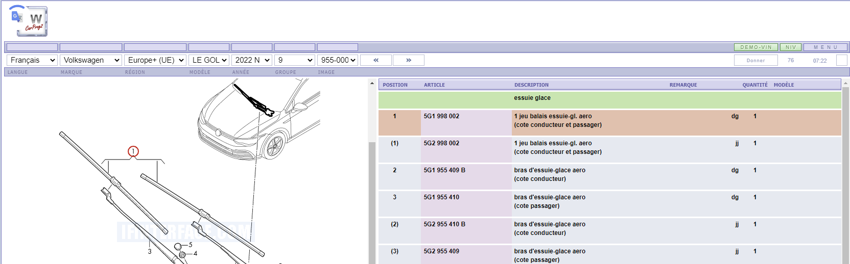Click the empty field above Langue dropdown
The width and height of the screenshot is (850, 264).
click(x=32, y=47)
